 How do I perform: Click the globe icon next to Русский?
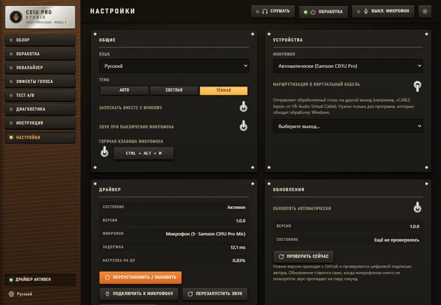click(11, 294)
